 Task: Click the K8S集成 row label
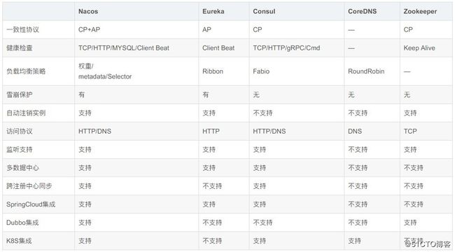[x=19, y=241]
